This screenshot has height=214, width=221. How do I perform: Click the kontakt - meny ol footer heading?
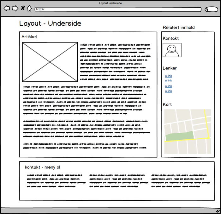42,167
